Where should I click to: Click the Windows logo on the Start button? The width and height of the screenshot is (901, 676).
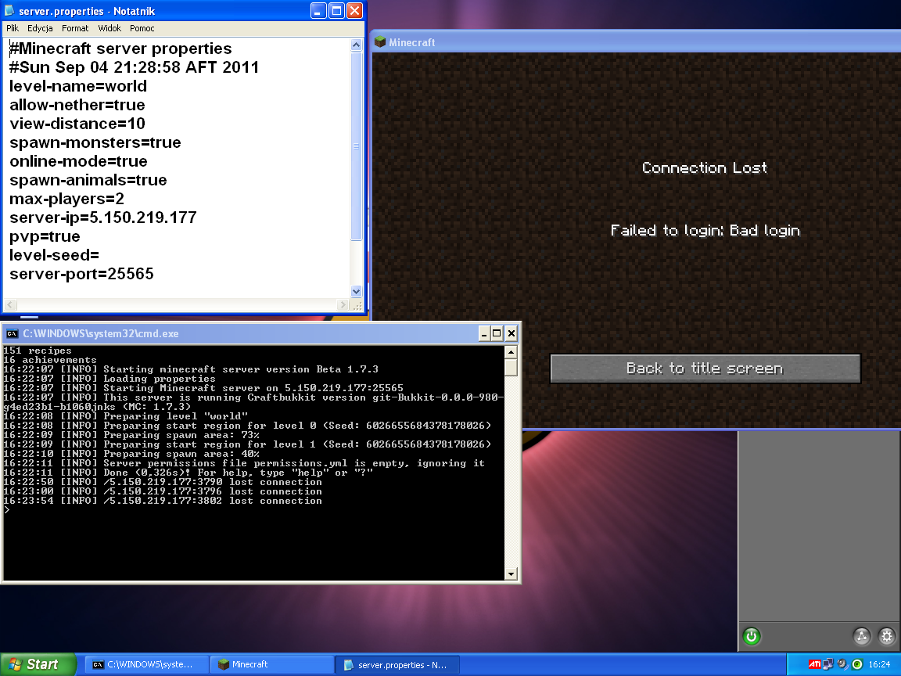tap(15, 664)
